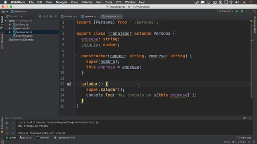
Task: Close the trabajador.ts tab
Action: [121, 16]
